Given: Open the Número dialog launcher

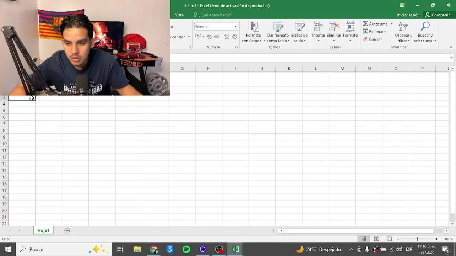Looking at the screenshot, I should [237, 47].
